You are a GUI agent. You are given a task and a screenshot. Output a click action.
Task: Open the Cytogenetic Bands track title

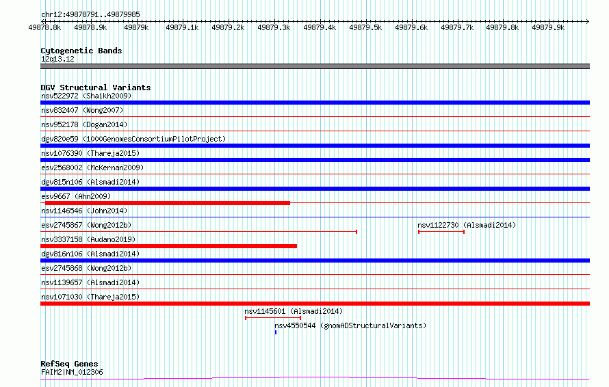pos(81,51)
